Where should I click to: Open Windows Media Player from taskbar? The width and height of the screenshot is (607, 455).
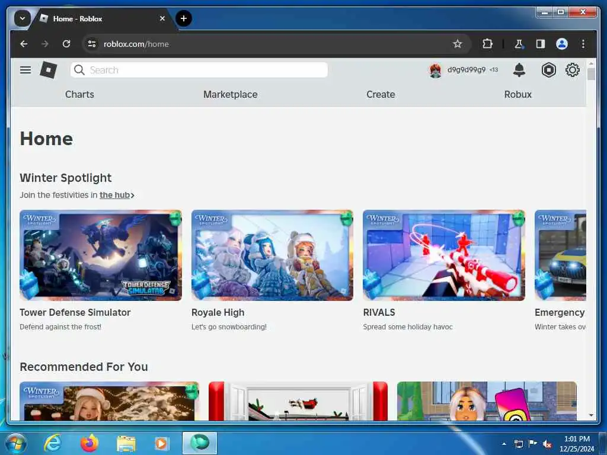pos(161,443)
